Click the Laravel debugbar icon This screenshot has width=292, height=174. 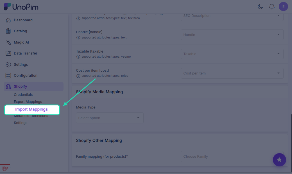click(x=5, y=169)
